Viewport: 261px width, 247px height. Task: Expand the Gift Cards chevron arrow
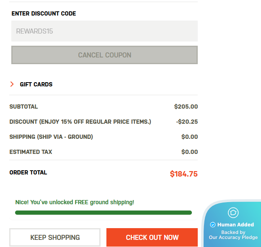[x=12, y=84]
